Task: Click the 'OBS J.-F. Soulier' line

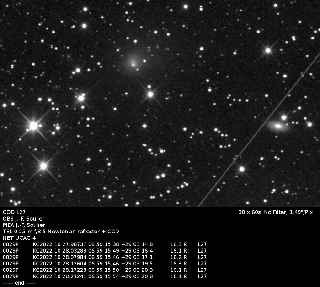Action: 23,219
